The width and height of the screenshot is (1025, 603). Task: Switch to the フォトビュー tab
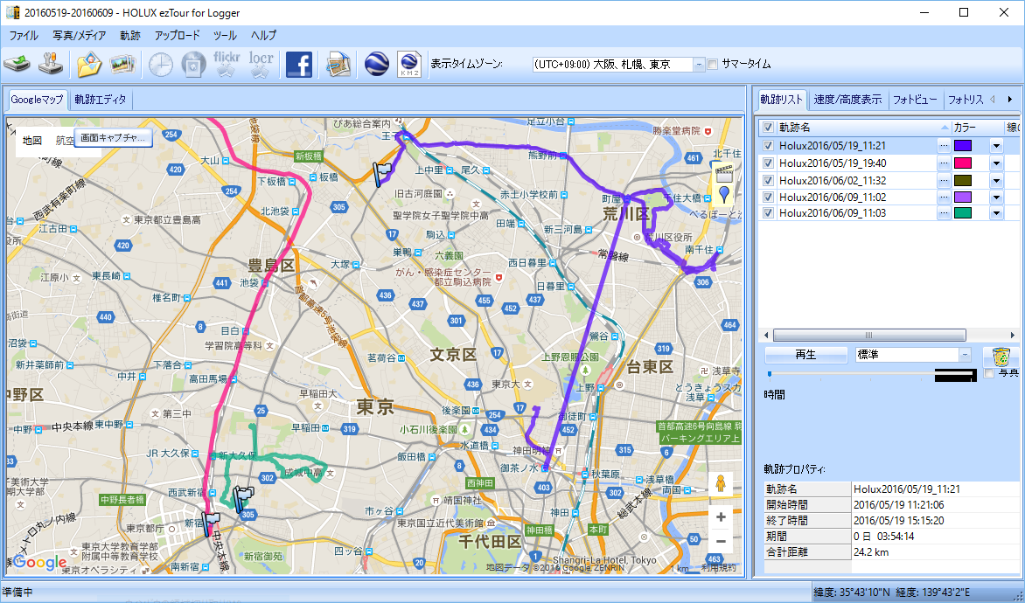(915, 100)
